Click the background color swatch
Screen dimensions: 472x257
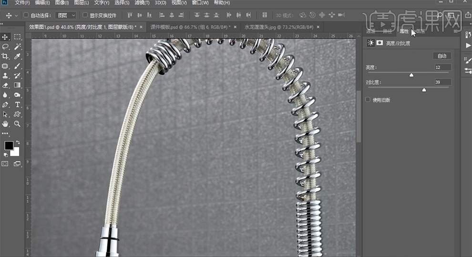(x=16, y=153)
